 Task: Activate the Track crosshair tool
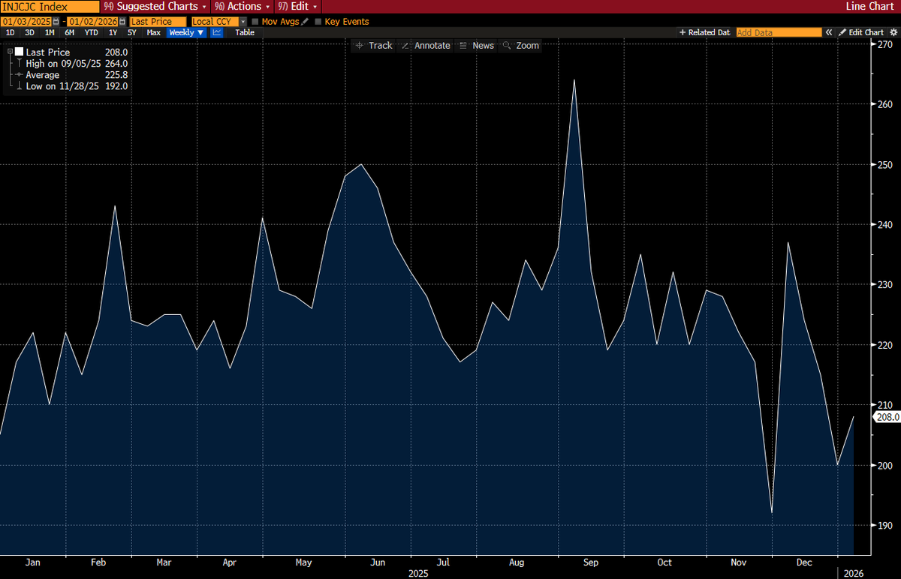pyautogui.click(x=374, y=46)
